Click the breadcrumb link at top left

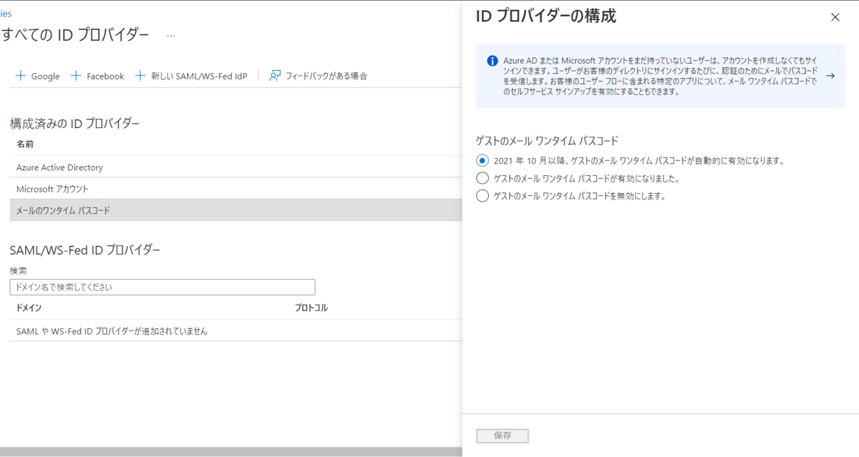(x=6, y=13)
